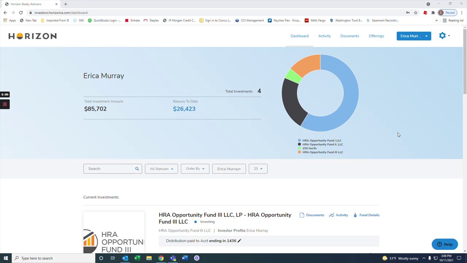This screenshot has width=467, height=263.
Task: Open Documents link for HRA Opportunity Fund III
Action: [312, 215]
